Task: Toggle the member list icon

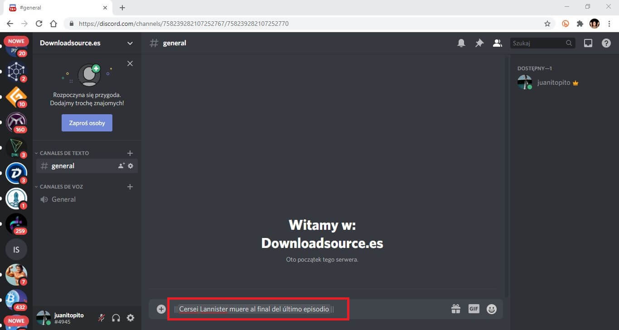Action: point(497,43)
